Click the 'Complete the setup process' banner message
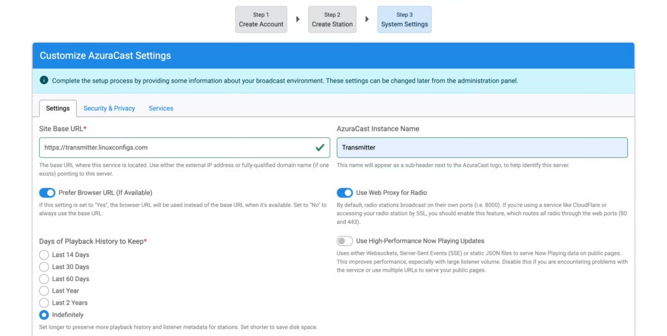667x336 pixels. [x=285, y=81]
